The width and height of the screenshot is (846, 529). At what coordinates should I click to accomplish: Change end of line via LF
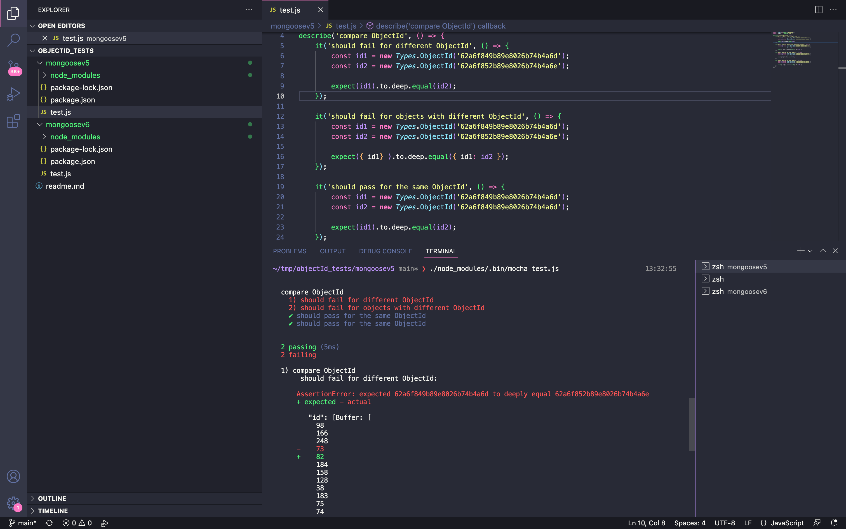pos(748,523)
